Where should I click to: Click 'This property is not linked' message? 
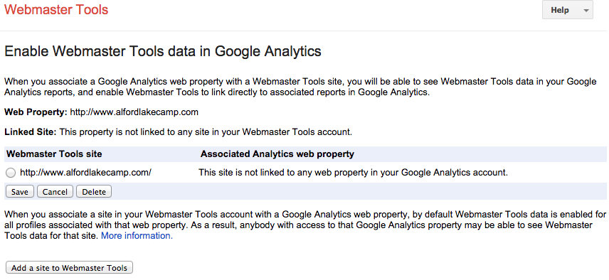pyautogui.click(x=206, y=132)
